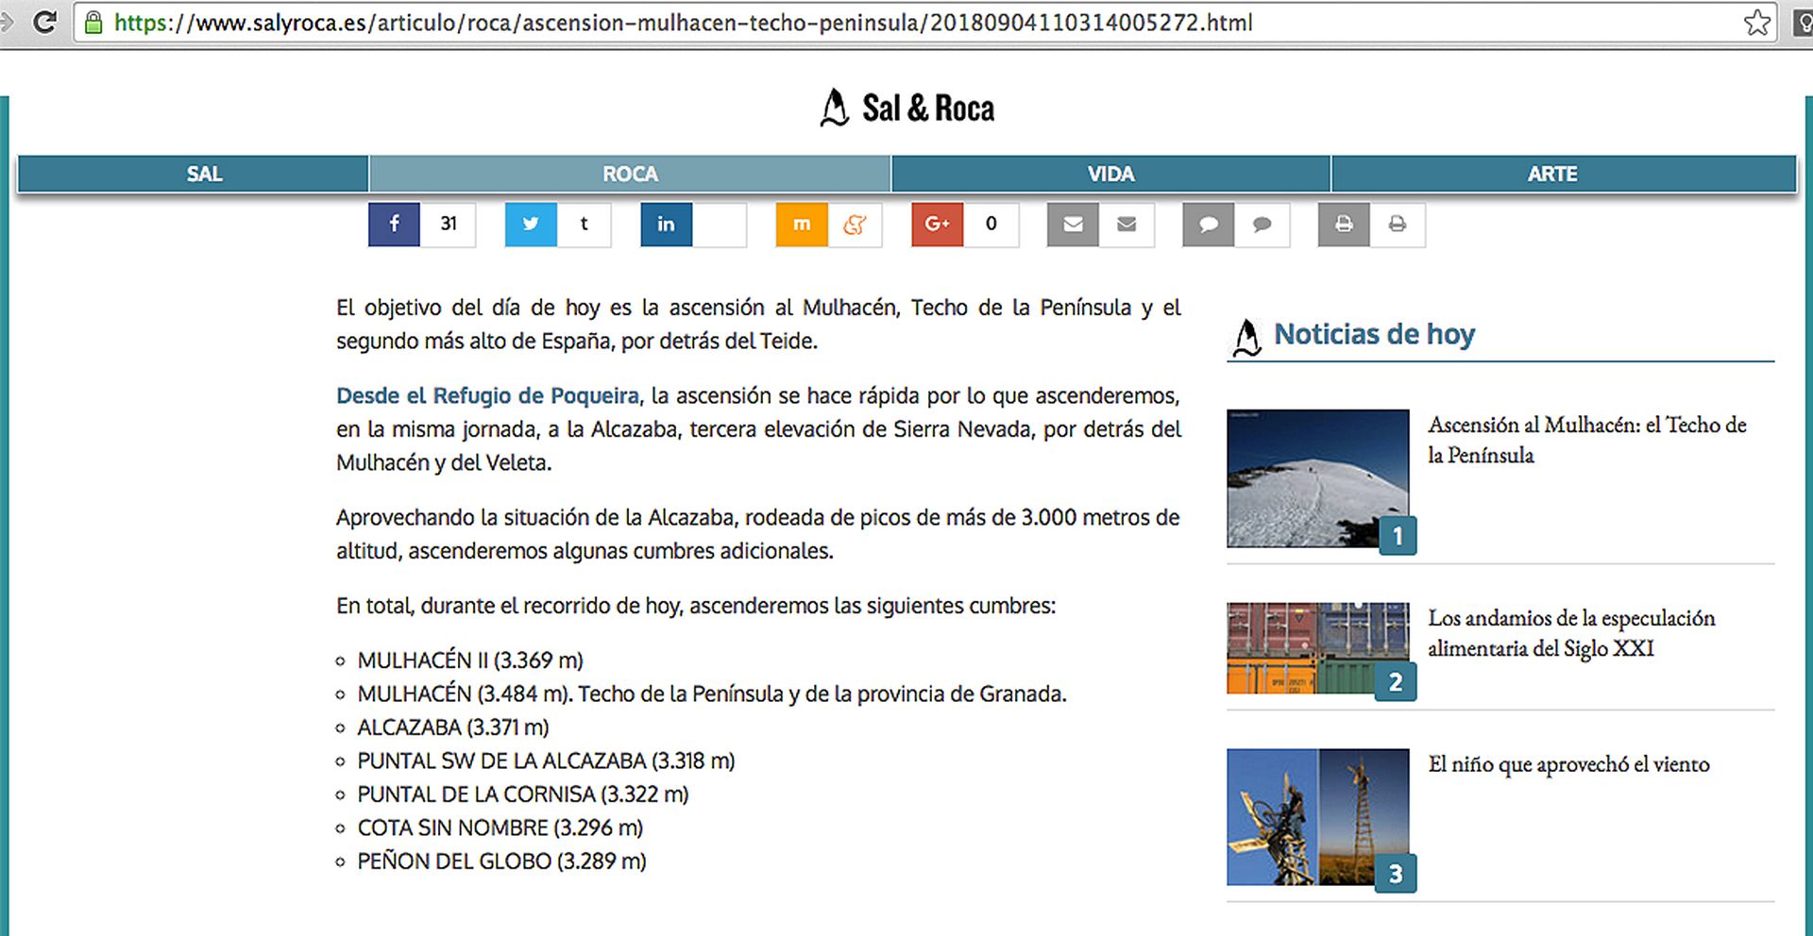Click paragraph starting 'El objetivo del día de hoy'
This screenshot has height=936, width=1813.
click(758, 324)
